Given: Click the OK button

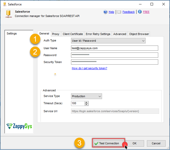Looking at the screenshot, I should pos(135,143).
